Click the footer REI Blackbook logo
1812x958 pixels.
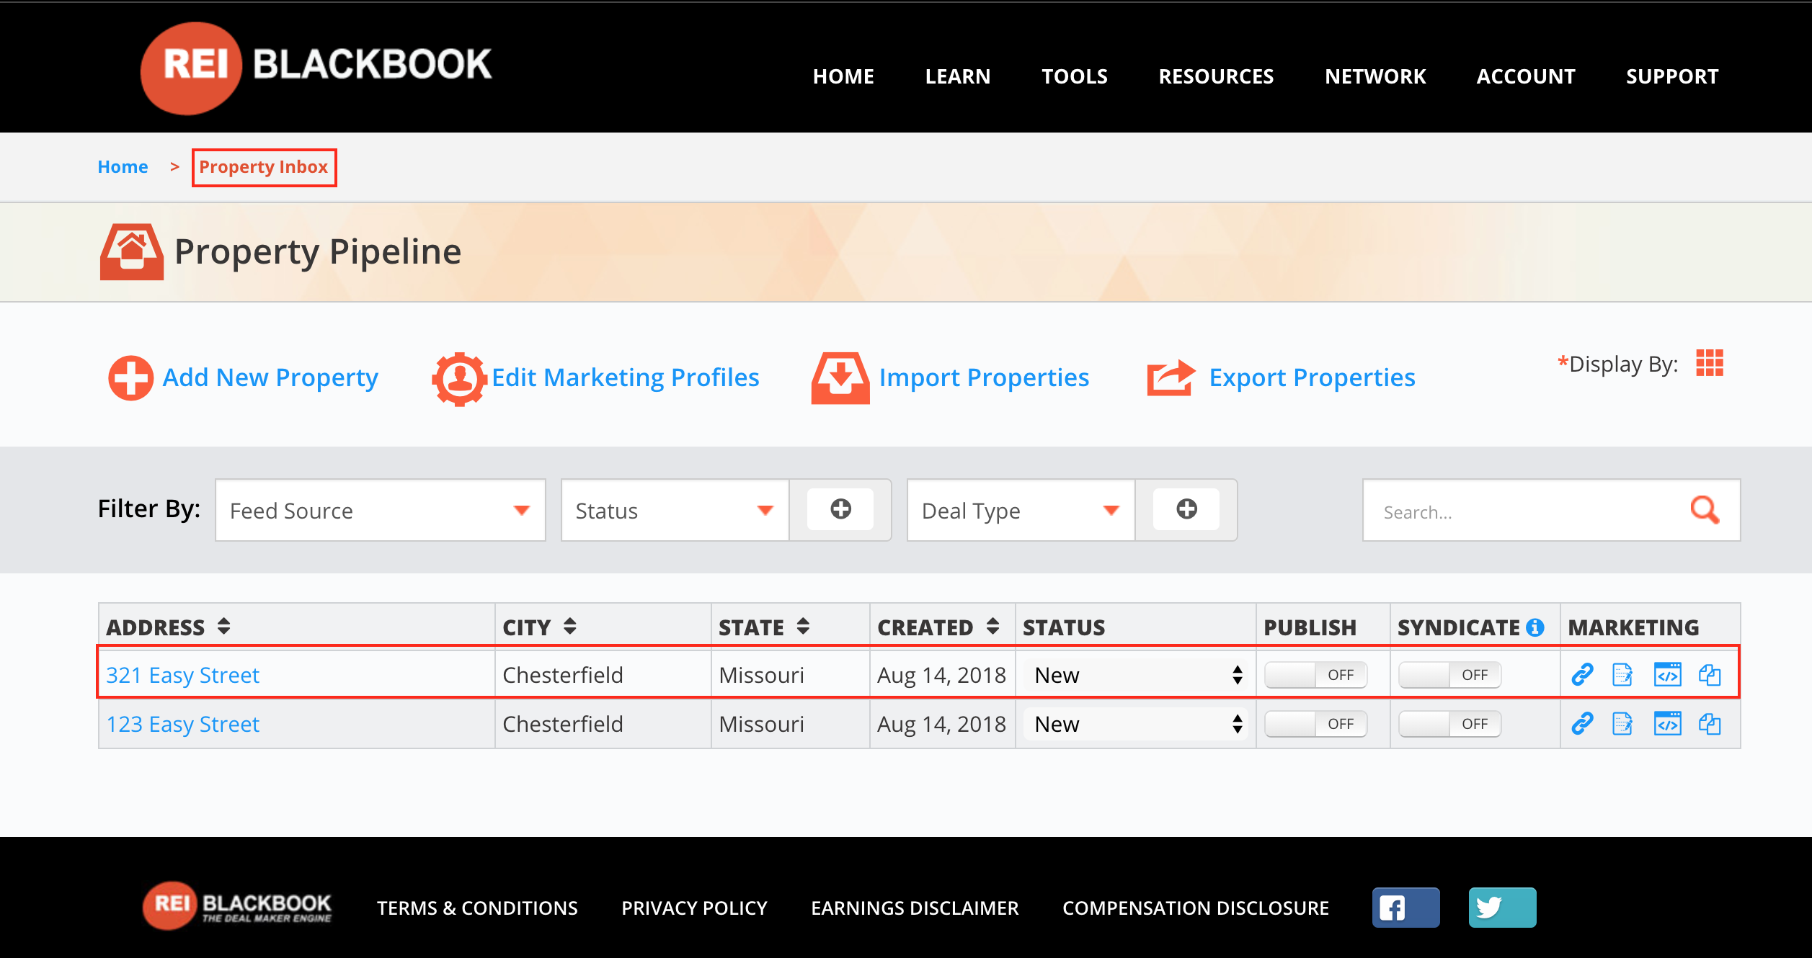coord(237,905)
